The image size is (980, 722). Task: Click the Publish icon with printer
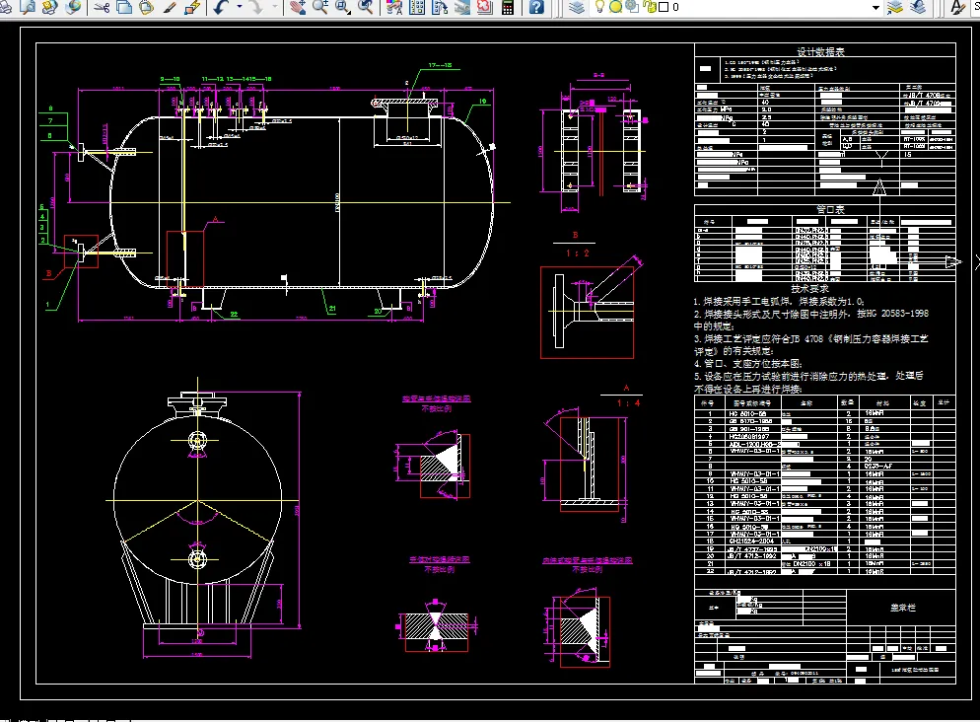tap(50, 7)
